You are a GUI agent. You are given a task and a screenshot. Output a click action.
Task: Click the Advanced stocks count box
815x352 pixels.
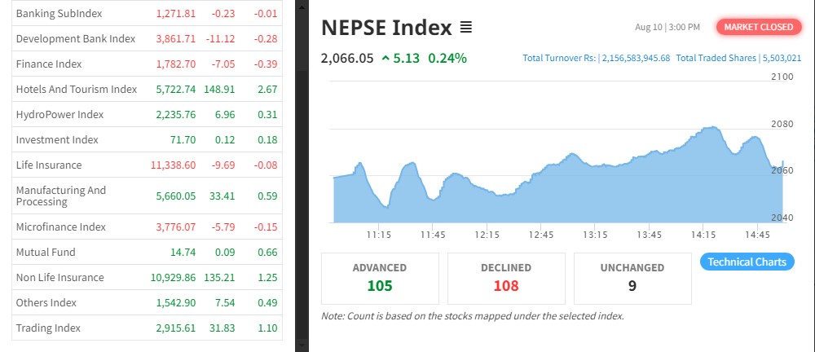pyautogui.click(x=380, y=278)
